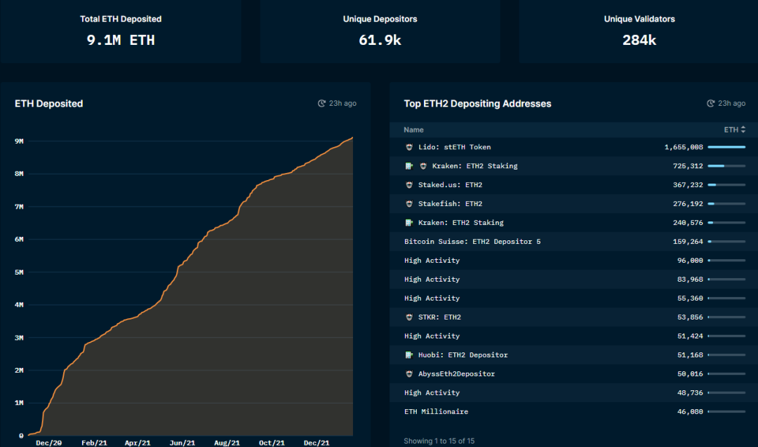758x447 pixels.
Task: Click the Jun/21 label on the chart axis
Action: 182,443
